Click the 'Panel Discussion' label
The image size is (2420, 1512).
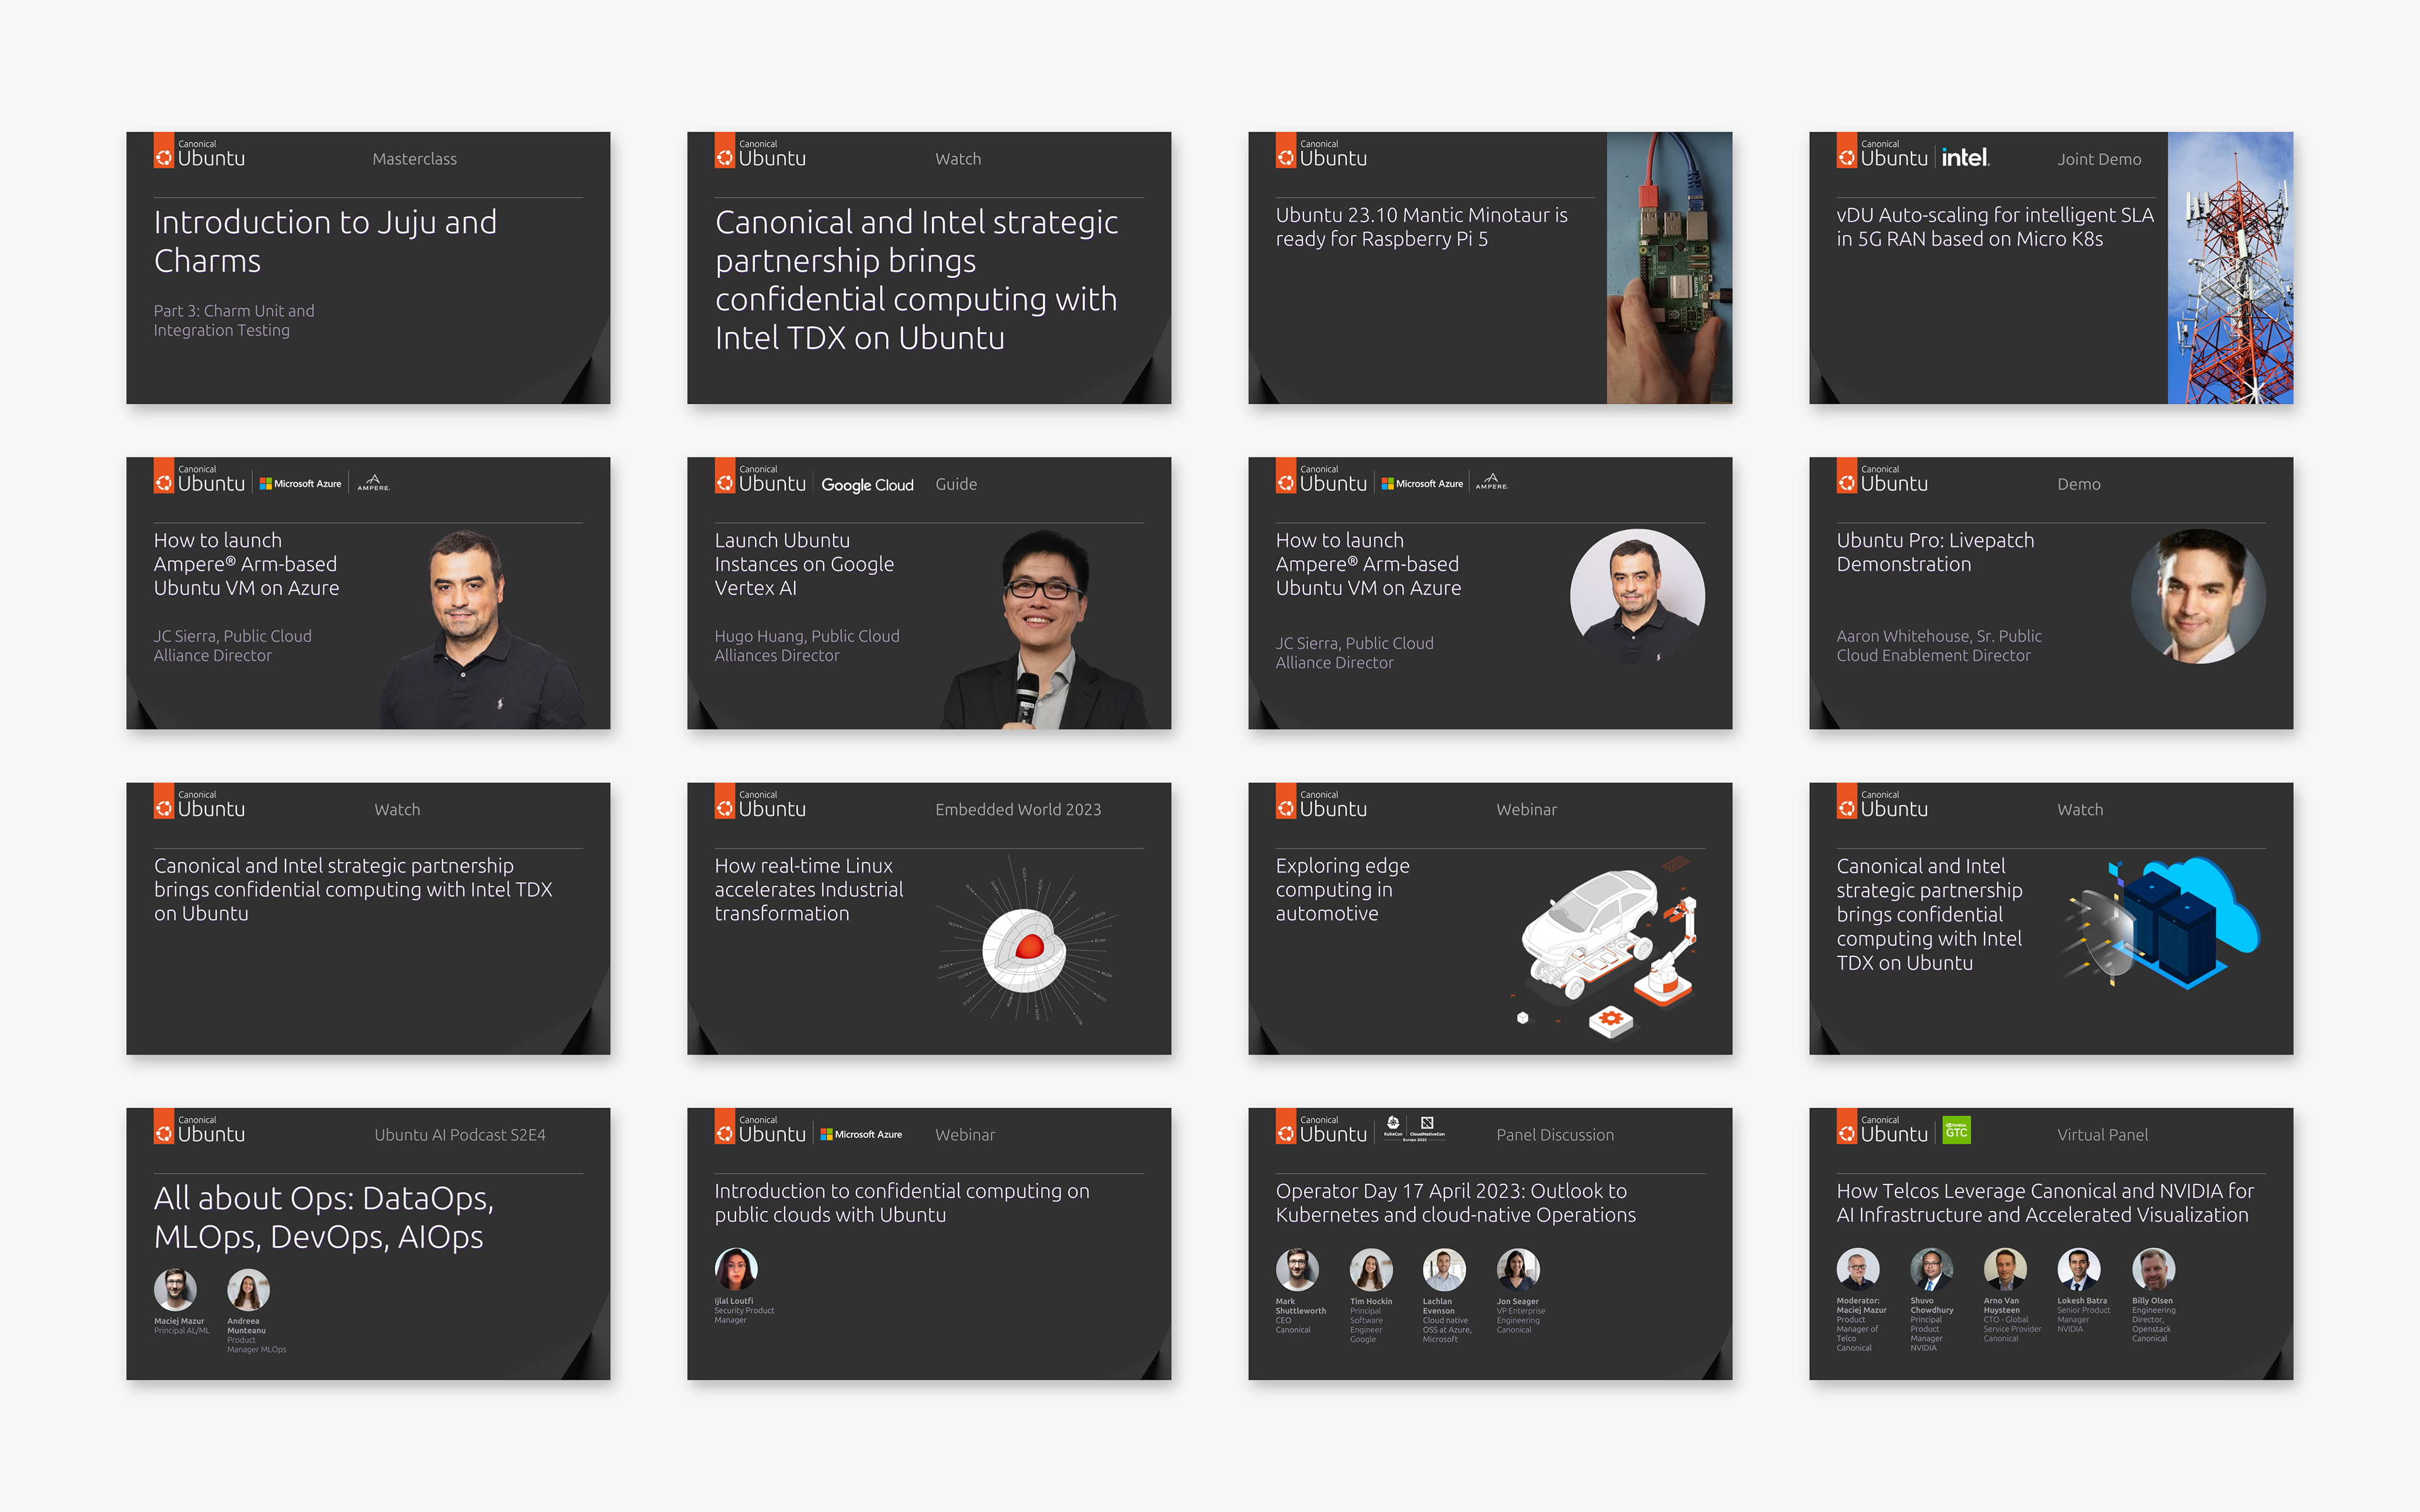1555,1135
